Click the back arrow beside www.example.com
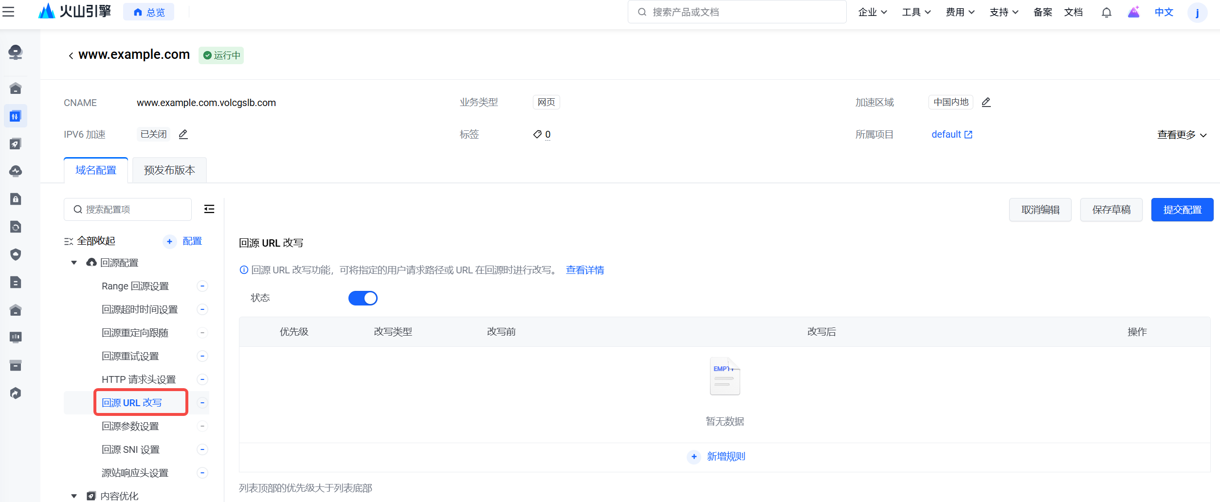Viewport: 1220px width, 502px height. (71, 55)
